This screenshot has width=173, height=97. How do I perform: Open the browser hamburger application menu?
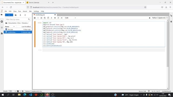[x=170, y=7]
